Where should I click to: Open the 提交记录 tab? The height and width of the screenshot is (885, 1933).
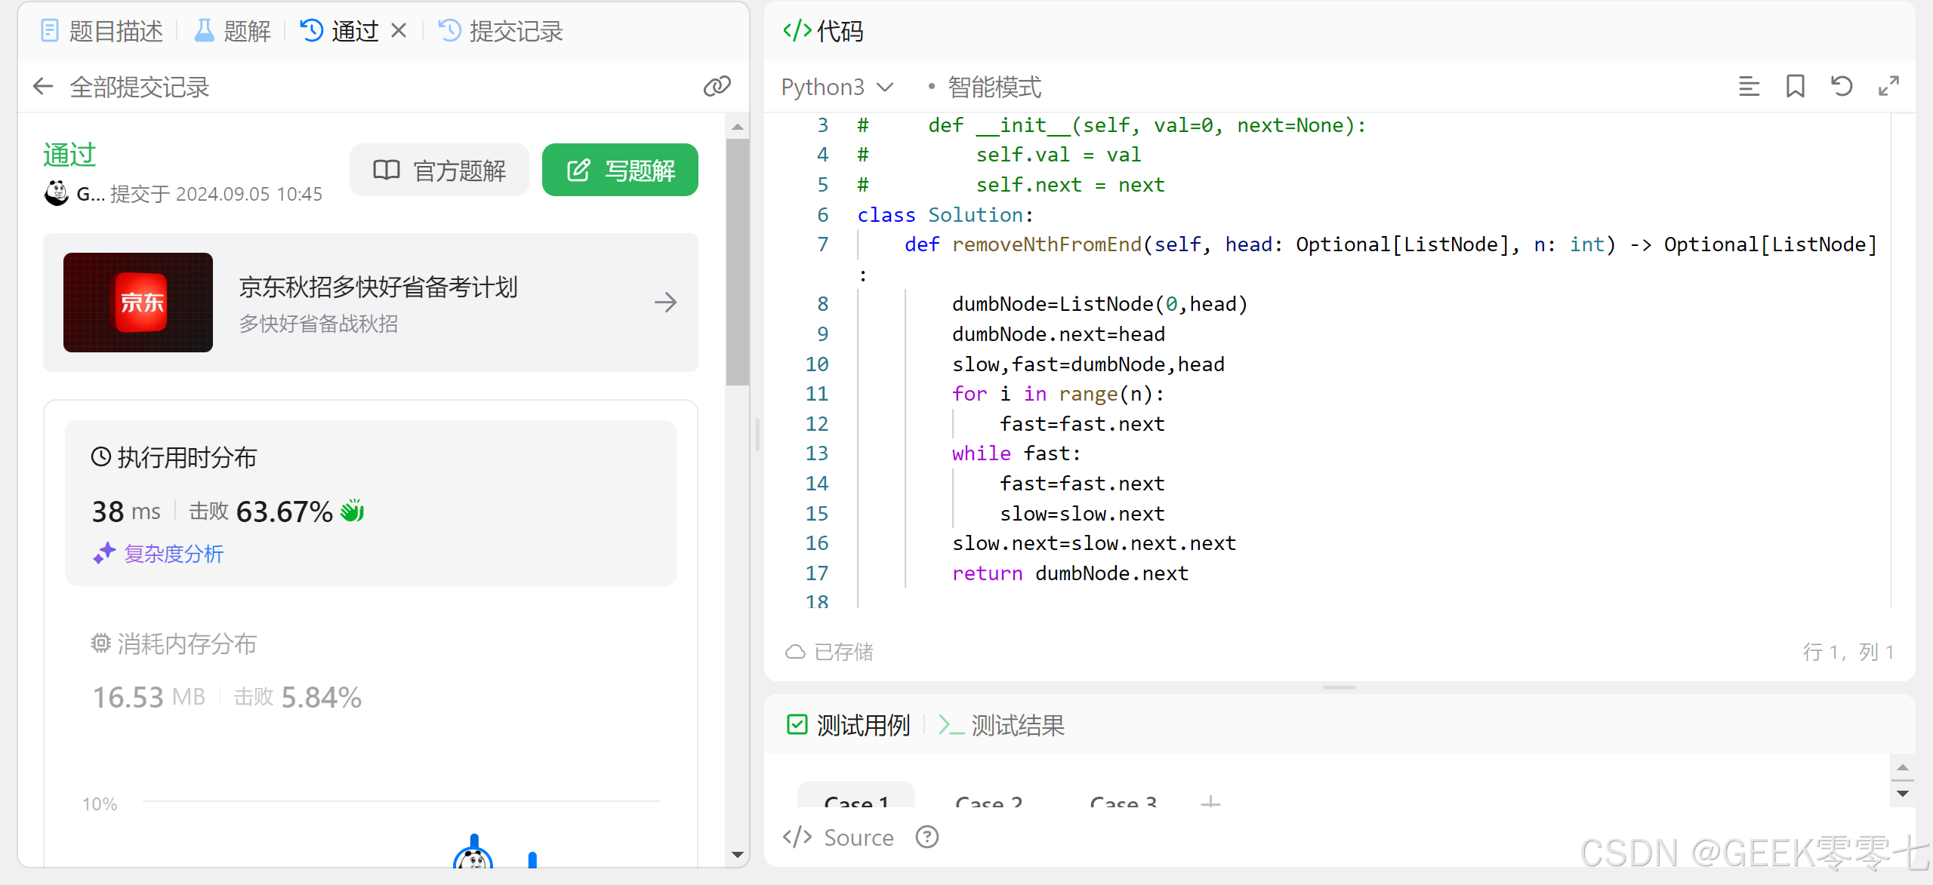coord(501,31)
